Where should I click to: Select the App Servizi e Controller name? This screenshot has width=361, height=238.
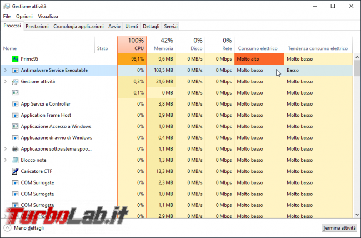(x=46, y=104)
